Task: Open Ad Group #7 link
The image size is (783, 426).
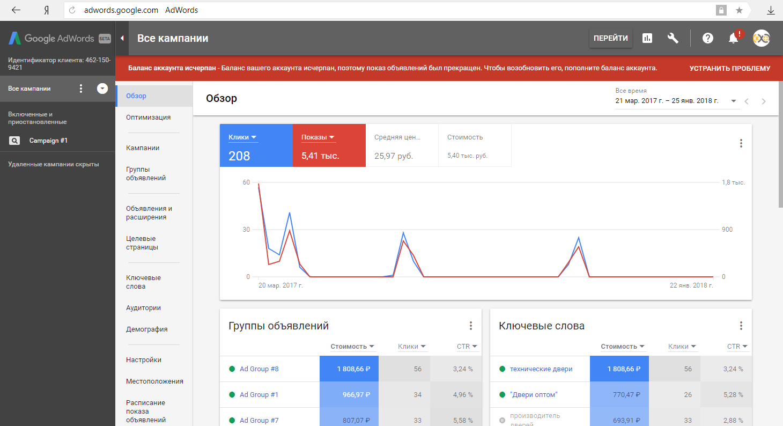Action: pos(259,421)
